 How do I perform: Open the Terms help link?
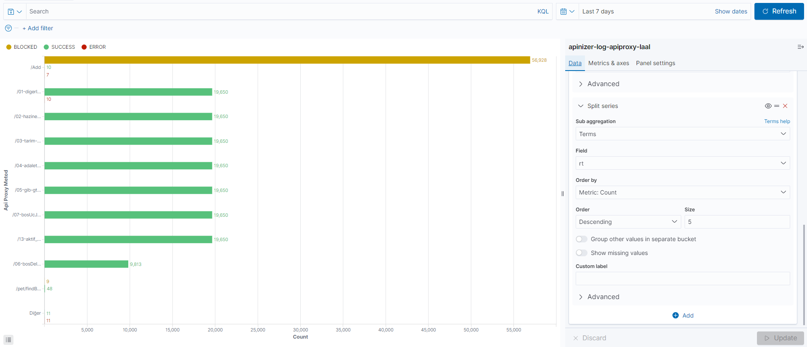click(x=777, y=121)
